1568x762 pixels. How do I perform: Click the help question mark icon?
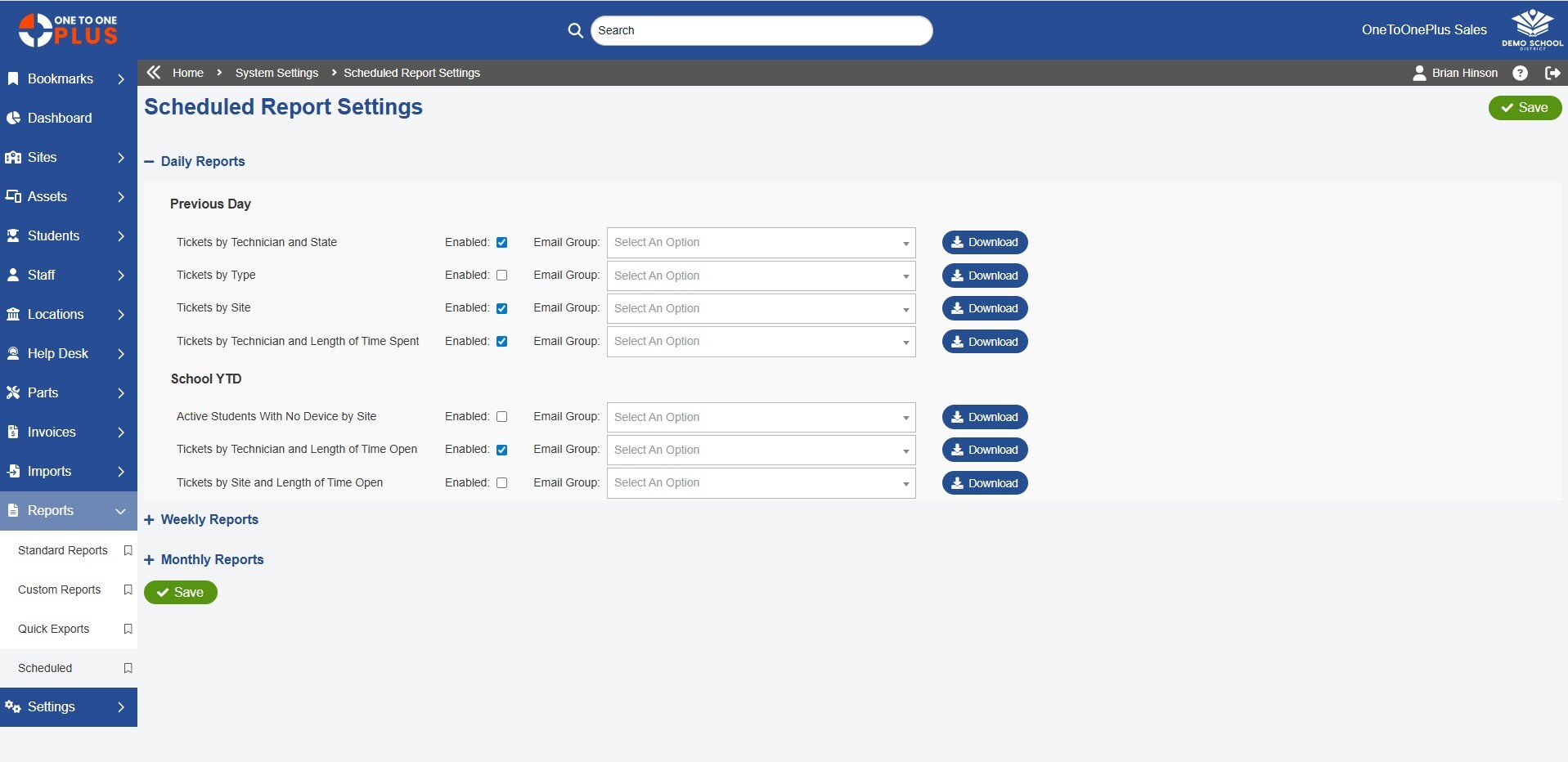[1520, 73]
